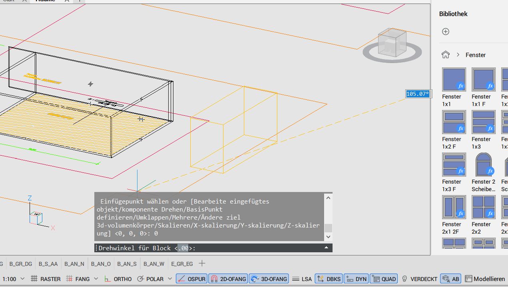Screen dimensions: 508x287
Task: Open the E_GR_EG layout tab
Action: point(182,264)
